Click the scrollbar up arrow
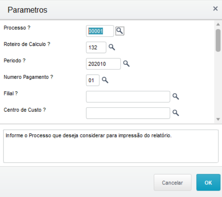The height and width of the screenshot is (197, 222). point(218,25)
